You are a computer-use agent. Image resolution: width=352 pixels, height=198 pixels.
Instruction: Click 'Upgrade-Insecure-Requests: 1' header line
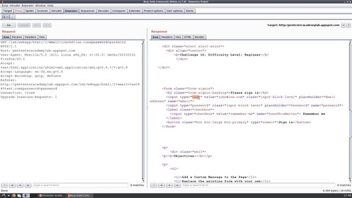29,97
